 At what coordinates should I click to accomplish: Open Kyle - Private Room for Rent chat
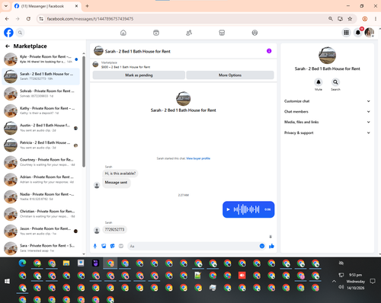(x=41, y=59)
